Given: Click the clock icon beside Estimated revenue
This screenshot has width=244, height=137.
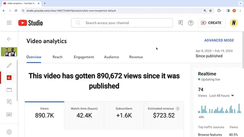Looking at the screenshot, I should click(x=178, y=108).
